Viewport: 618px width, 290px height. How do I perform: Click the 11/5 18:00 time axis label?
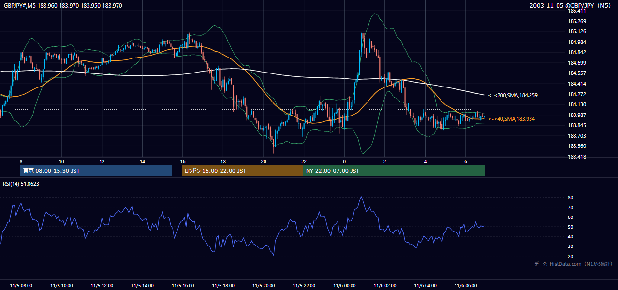pyautogui.click(x=223, y=285)
